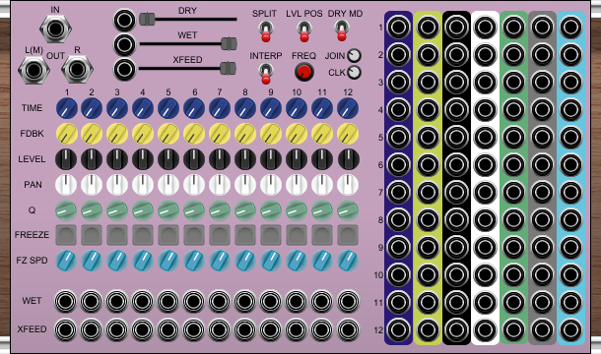This screenshot has height=354, width=601.
Task: Click the yellow-green column jack in row 2
Action: 428,55
